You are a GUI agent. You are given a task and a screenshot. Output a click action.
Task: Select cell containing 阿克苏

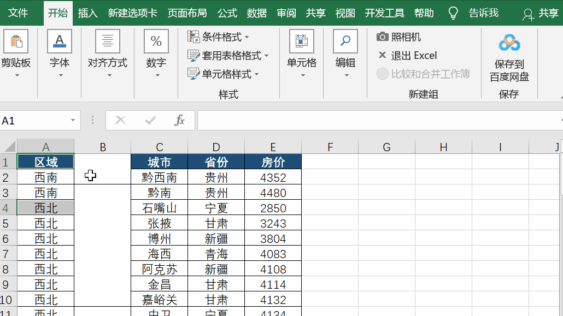tap(160, 269)
